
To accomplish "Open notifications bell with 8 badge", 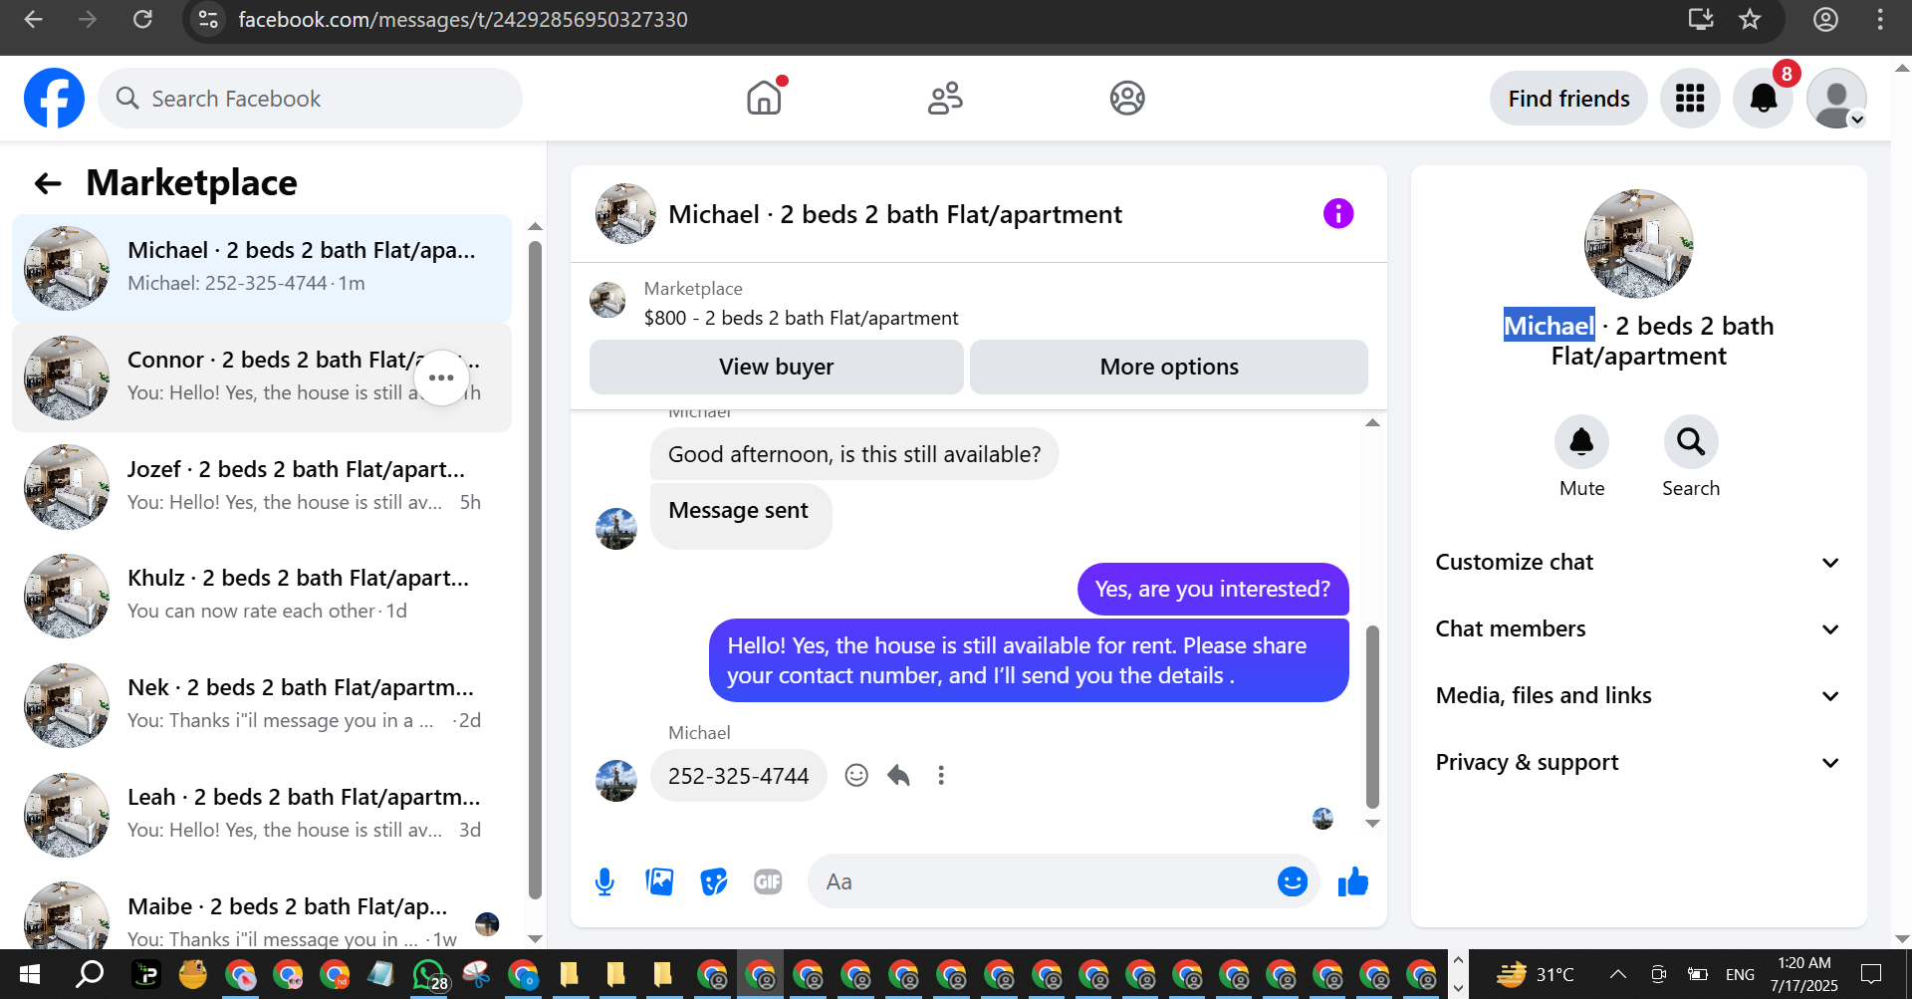I will [1763, 98].
